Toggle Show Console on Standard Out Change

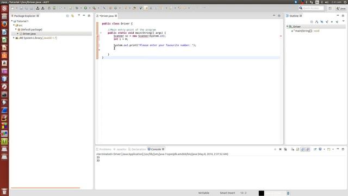coord(303,149)
